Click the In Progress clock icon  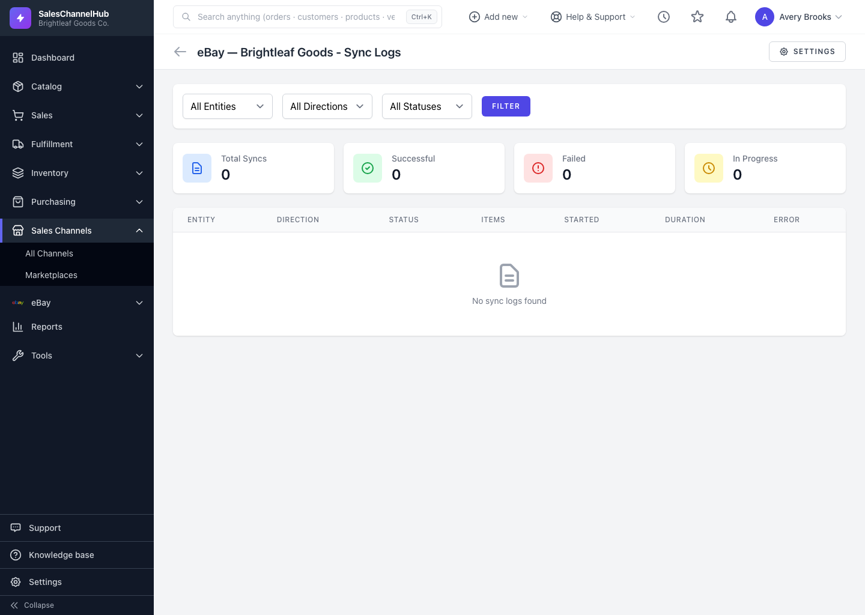click(x=709, y=168)
